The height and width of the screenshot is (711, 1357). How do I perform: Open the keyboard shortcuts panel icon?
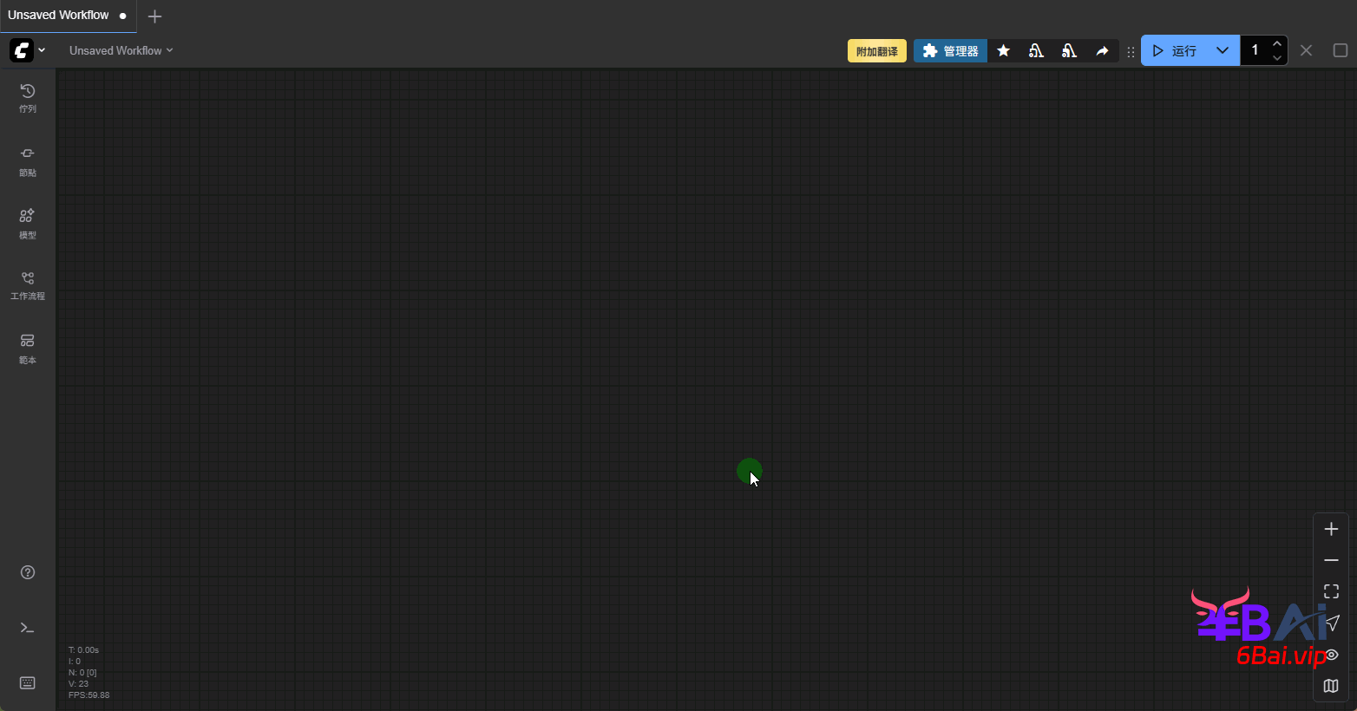click(28, 683)
